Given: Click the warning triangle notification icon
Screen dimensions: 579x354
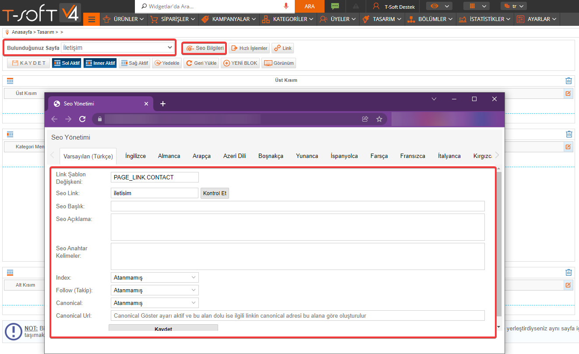Looking at the screenshot, I should pyautogui.click(x=356, y=7).
